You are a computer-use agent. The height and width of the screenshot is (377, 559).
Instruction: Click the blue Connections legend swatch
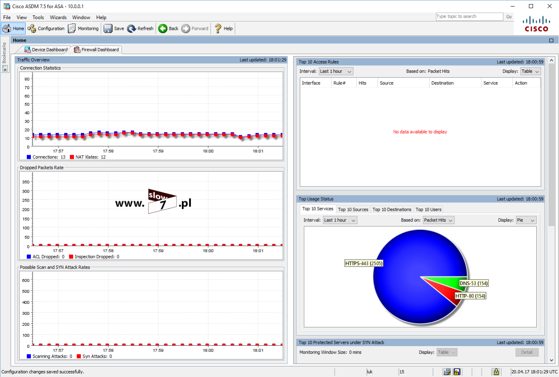29,157
